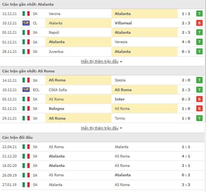
Task: Click the green T badge for AS Roma-Torino
Action: (x=199, y=118)
